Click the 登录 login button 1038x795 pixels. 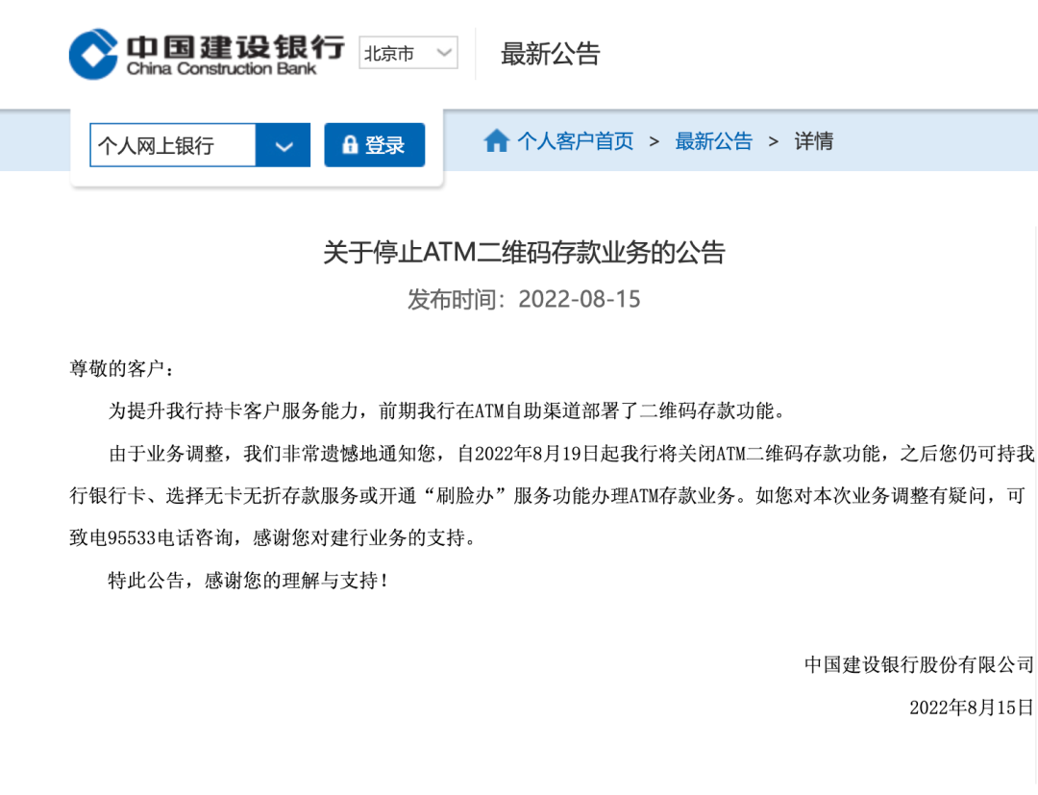click(x=375, y=145)
